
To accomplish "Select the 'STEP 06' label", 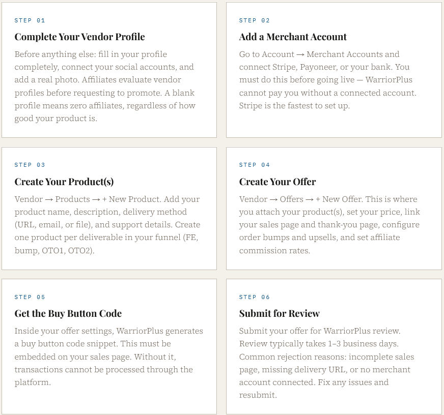I will click(255, 297).
